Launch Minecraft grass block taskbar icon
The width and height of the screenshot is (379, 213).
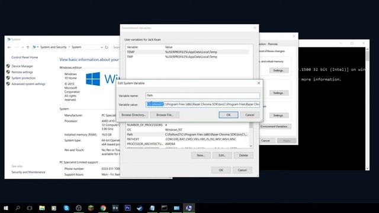click(91, 208)
